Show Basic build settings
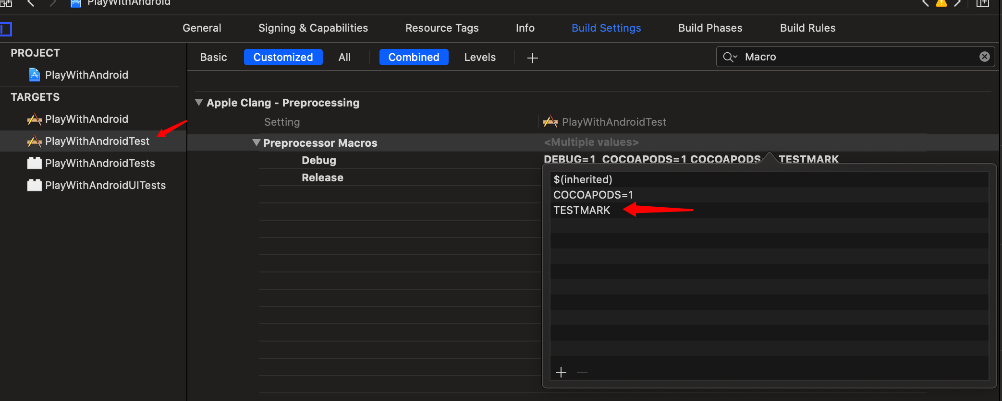 [x=213, y=57]
